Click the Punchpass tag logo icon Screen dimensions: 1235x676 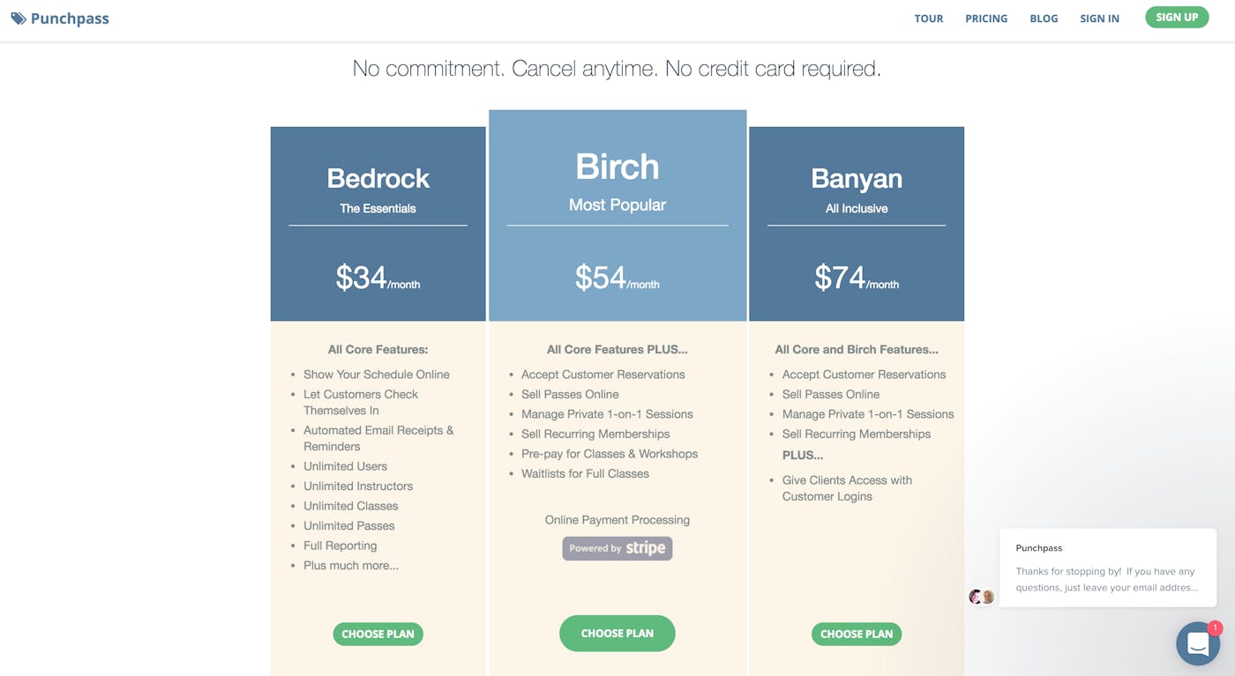point(18,18)
